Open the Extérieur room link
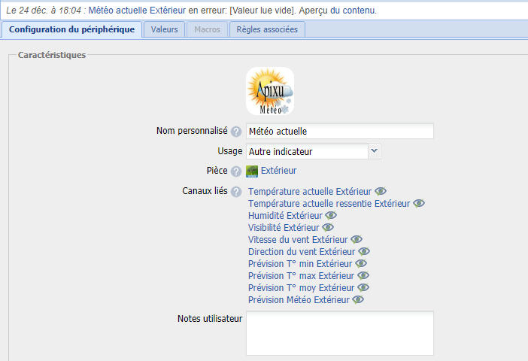Viewport: 528px width, 361px height. coord(279,171)
